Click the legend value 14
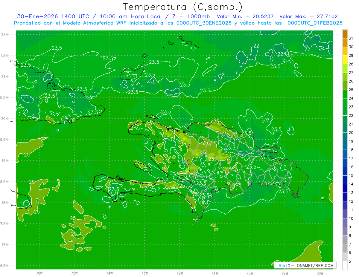 [351, 184]
